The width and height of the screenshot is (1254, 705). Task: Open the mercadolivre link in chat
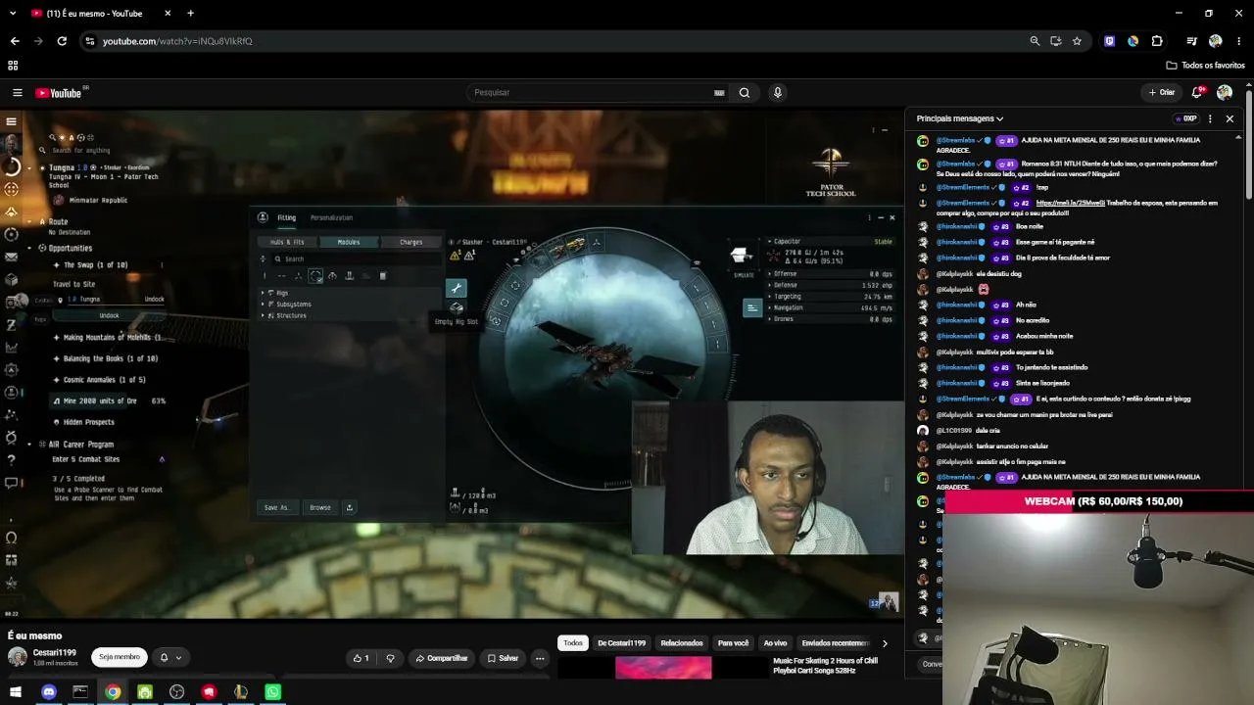1070,203
